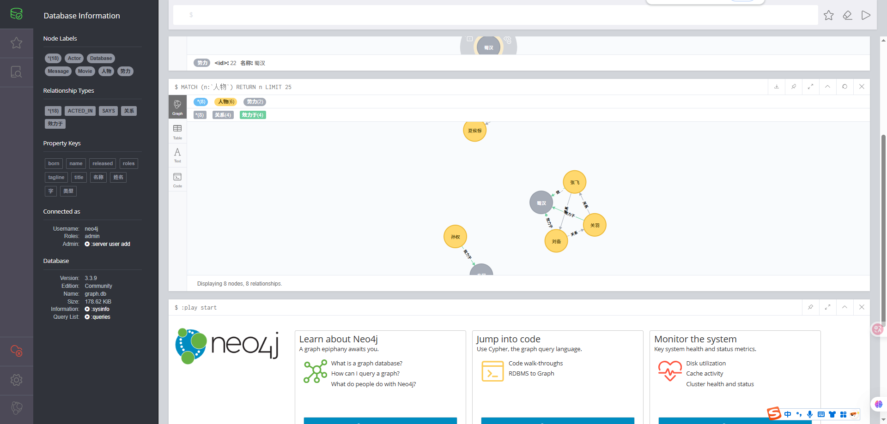The image size is (887, 424).
Task: Open the Documents search sidebar panel
Action: [16, 72]
